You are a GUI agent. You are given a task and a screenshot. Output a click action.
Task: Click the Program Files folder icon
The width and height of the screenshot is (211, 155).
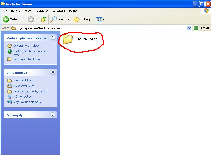(10, 80)
